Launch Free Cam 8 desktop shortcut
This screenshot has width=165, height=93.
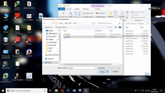(x=29, y=77)
